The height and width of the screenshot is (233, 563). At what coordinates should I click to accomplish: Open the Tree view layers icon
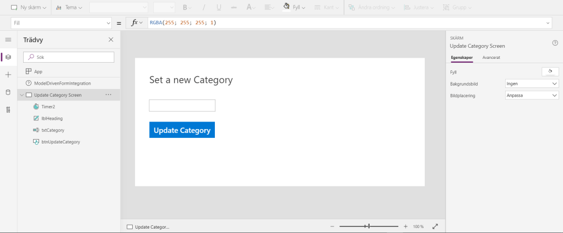(x=8, y=57)
